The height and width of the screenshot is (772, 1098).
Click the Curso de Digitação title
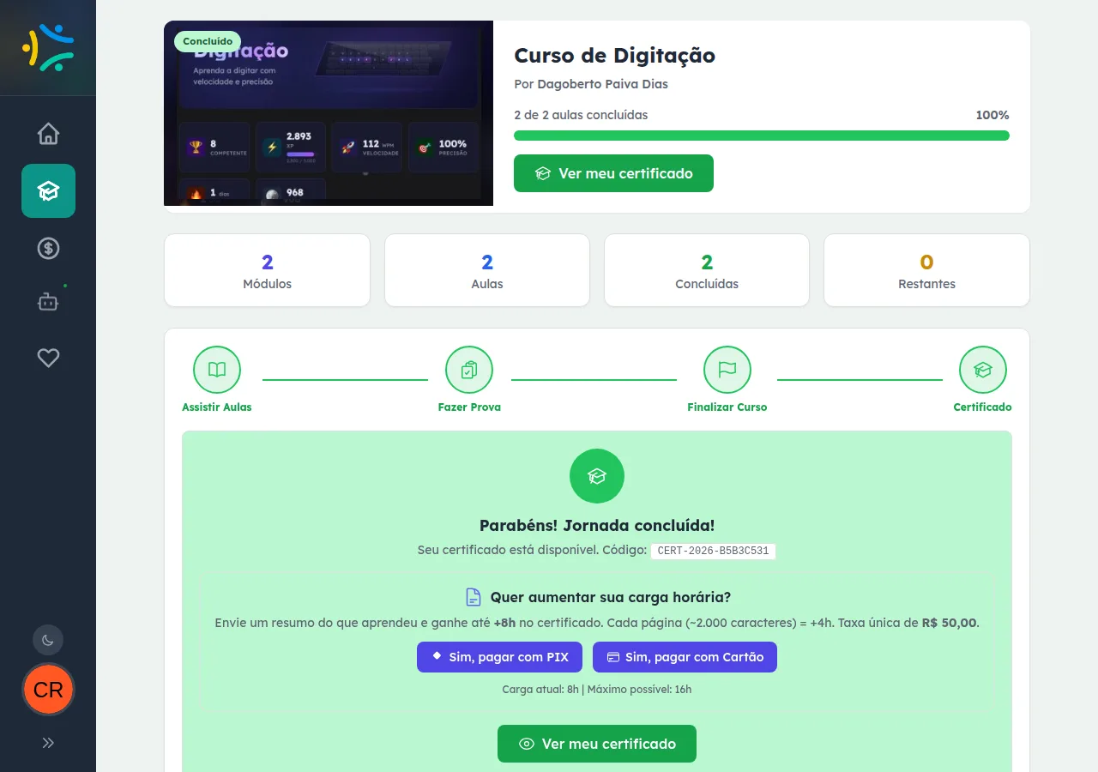click(x=614, y=56)
